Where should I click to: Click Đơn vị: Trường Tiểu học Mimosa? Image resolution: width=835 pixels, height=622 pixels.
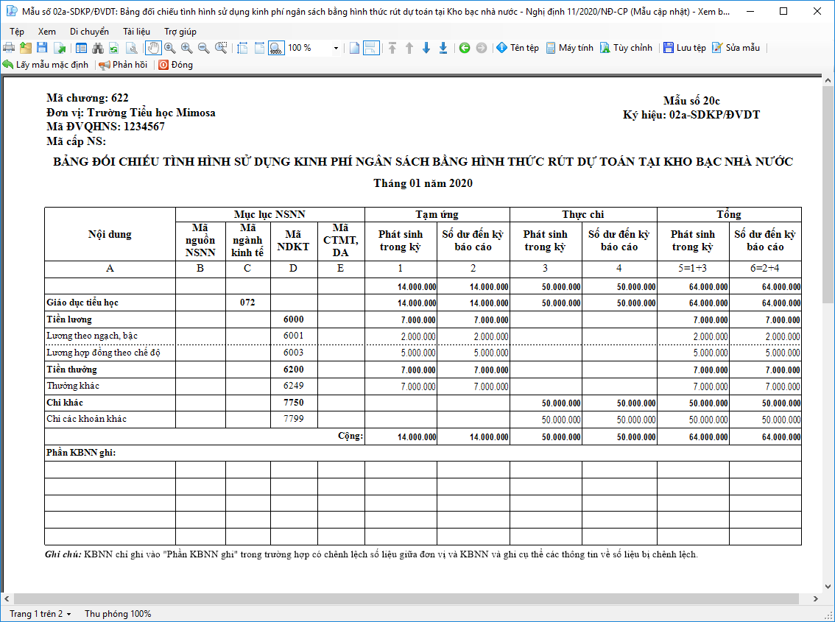click(131, 113)
